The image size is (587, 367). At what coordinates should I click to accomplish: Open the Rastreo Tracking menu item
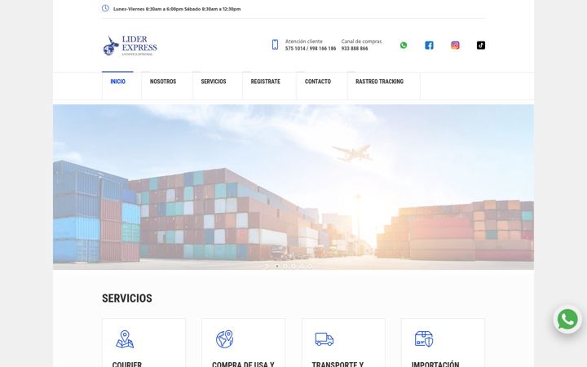(379, 82)
